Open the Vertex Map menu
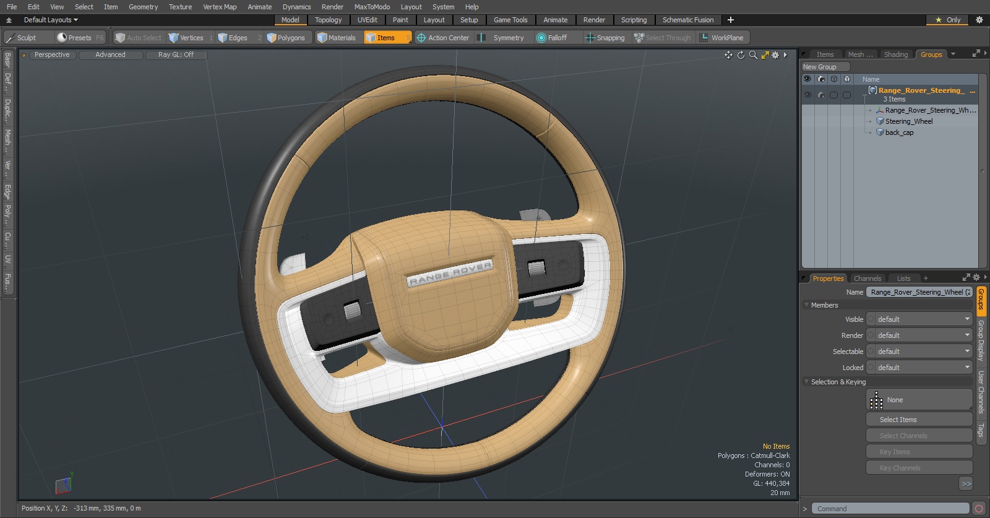Screen dimensions: 990x518 [220, 7]
